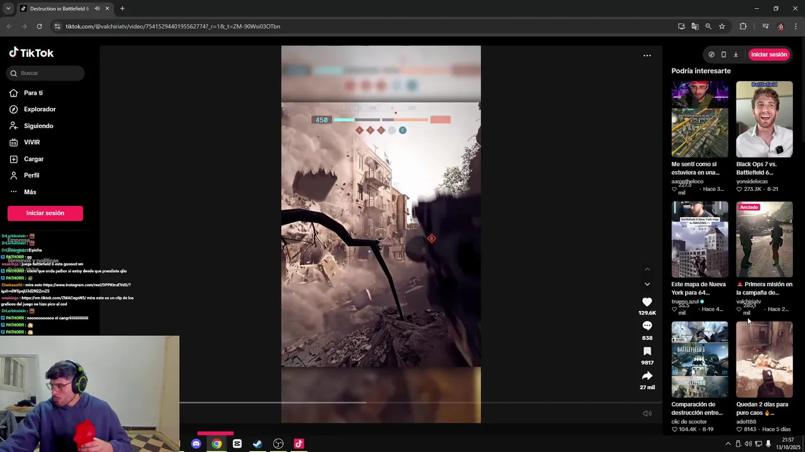This screenshot has width=805, height=452.
Task: Select the 'Destruction in Battlefield 6' tab
Action: pos(60,9)
